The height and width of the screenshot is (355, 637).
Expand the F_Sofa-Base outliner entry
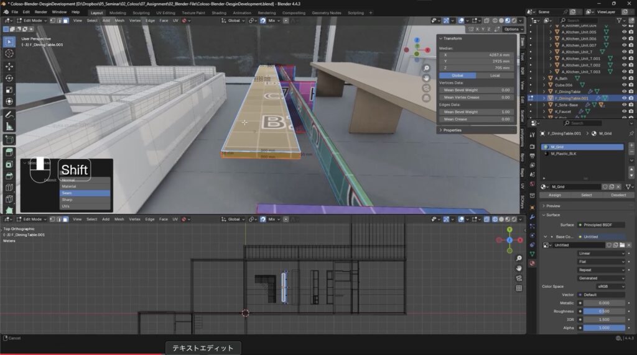coord(544,104)
